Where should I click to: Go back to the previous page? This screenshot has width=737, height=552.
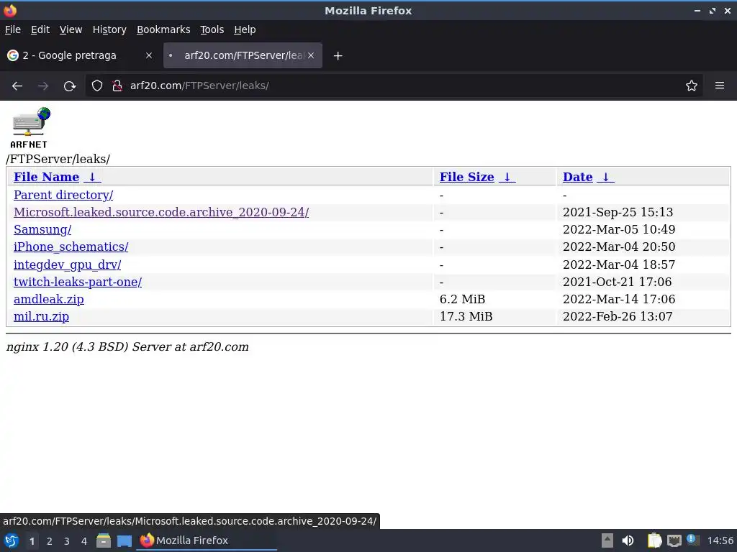click(17, 86)
